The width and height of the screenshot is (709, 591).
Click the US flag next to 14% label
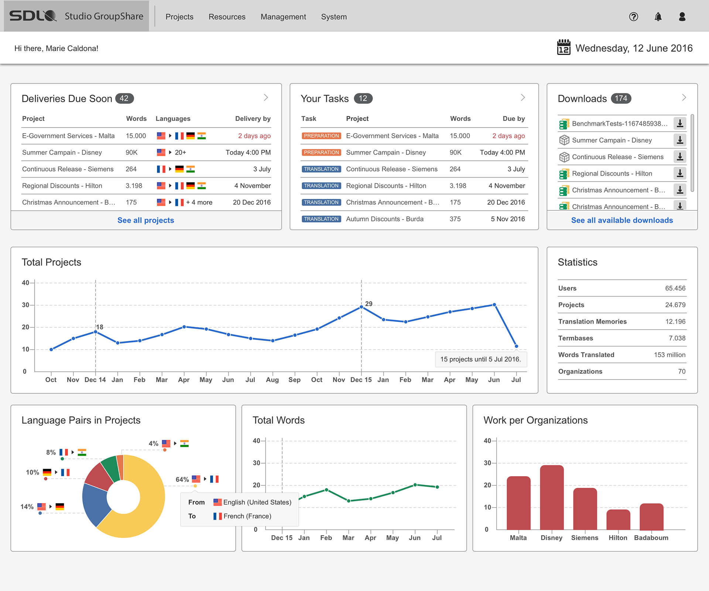41,506
